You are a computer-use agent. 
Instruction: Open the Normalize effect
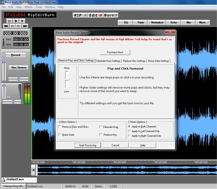[x=157, y=22]
